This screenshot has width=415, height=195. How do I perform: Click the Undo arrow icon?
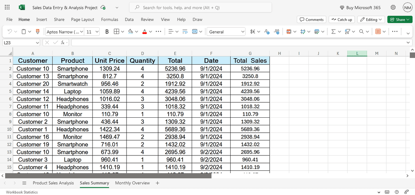tap(10, 32)
